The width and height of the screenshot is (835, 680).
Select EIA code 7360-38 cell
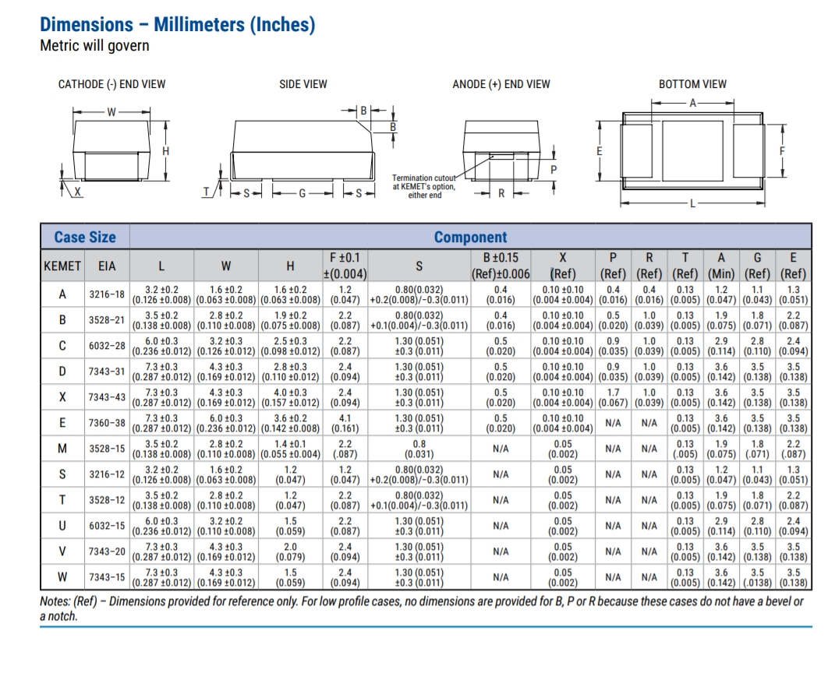107,423
